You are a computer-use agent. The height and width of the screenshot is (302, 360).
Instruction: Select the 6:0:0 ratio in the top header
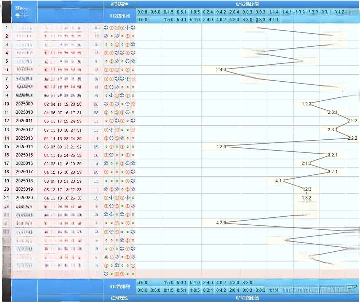tap(142, 20)
